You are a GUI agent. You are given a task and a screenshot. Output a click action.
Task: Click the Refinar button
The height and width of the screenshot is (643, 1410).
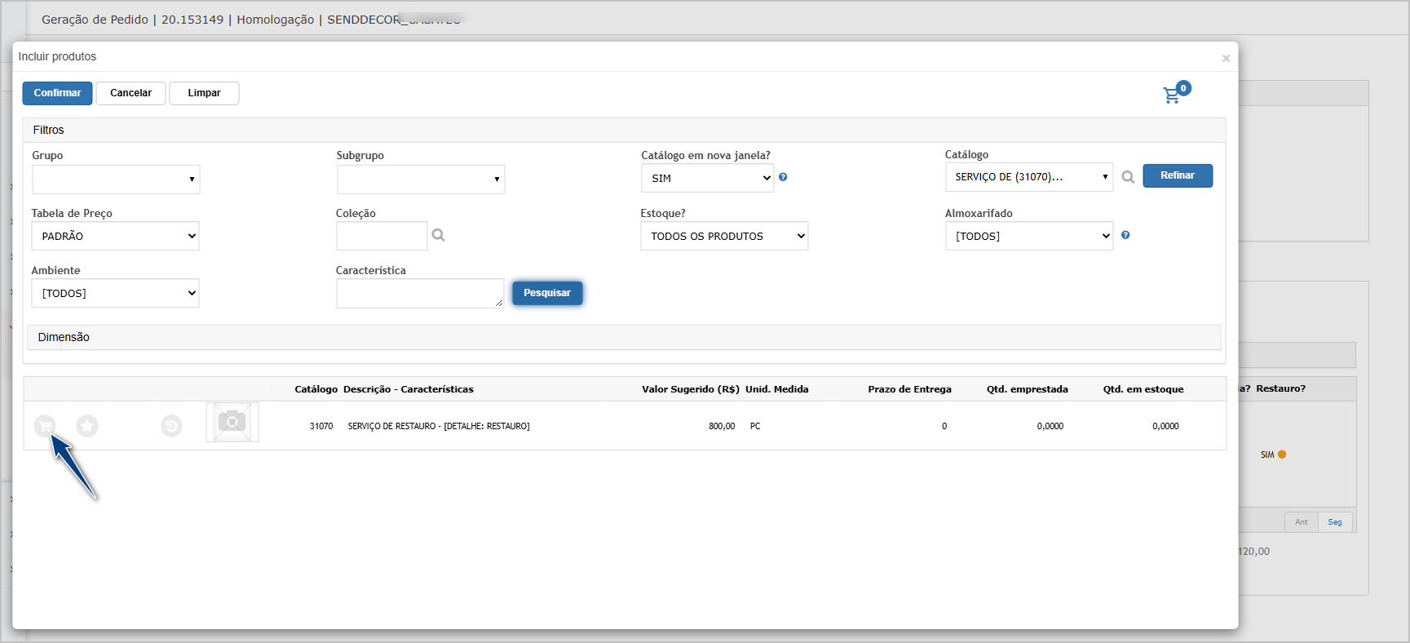(1178, 175)
